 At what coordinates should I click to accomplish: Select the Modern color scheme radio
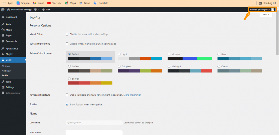click(x=169, y=54)
